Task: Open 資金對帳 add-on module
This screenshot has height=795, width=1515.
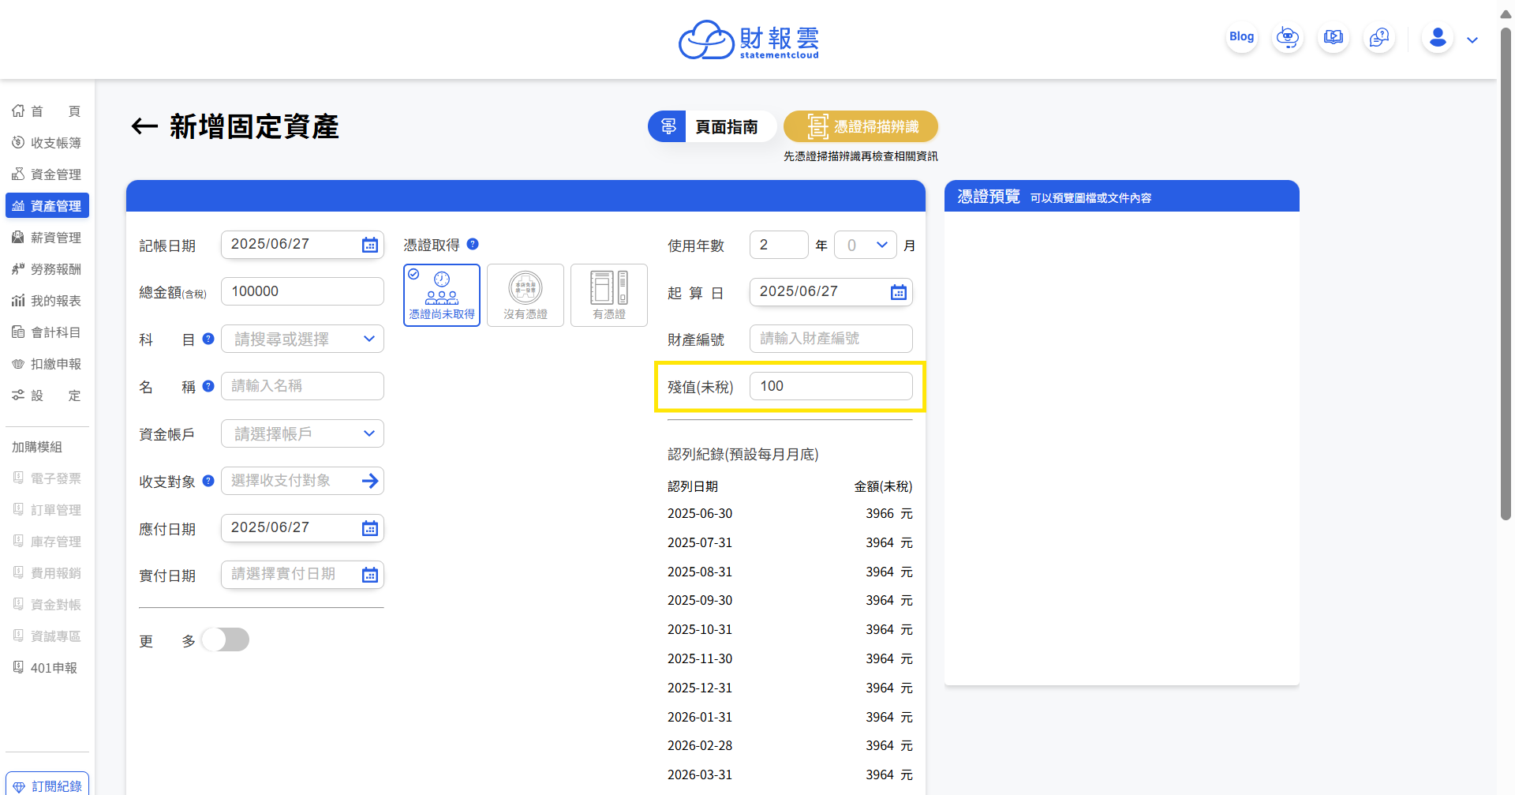Action: [47, 605]
